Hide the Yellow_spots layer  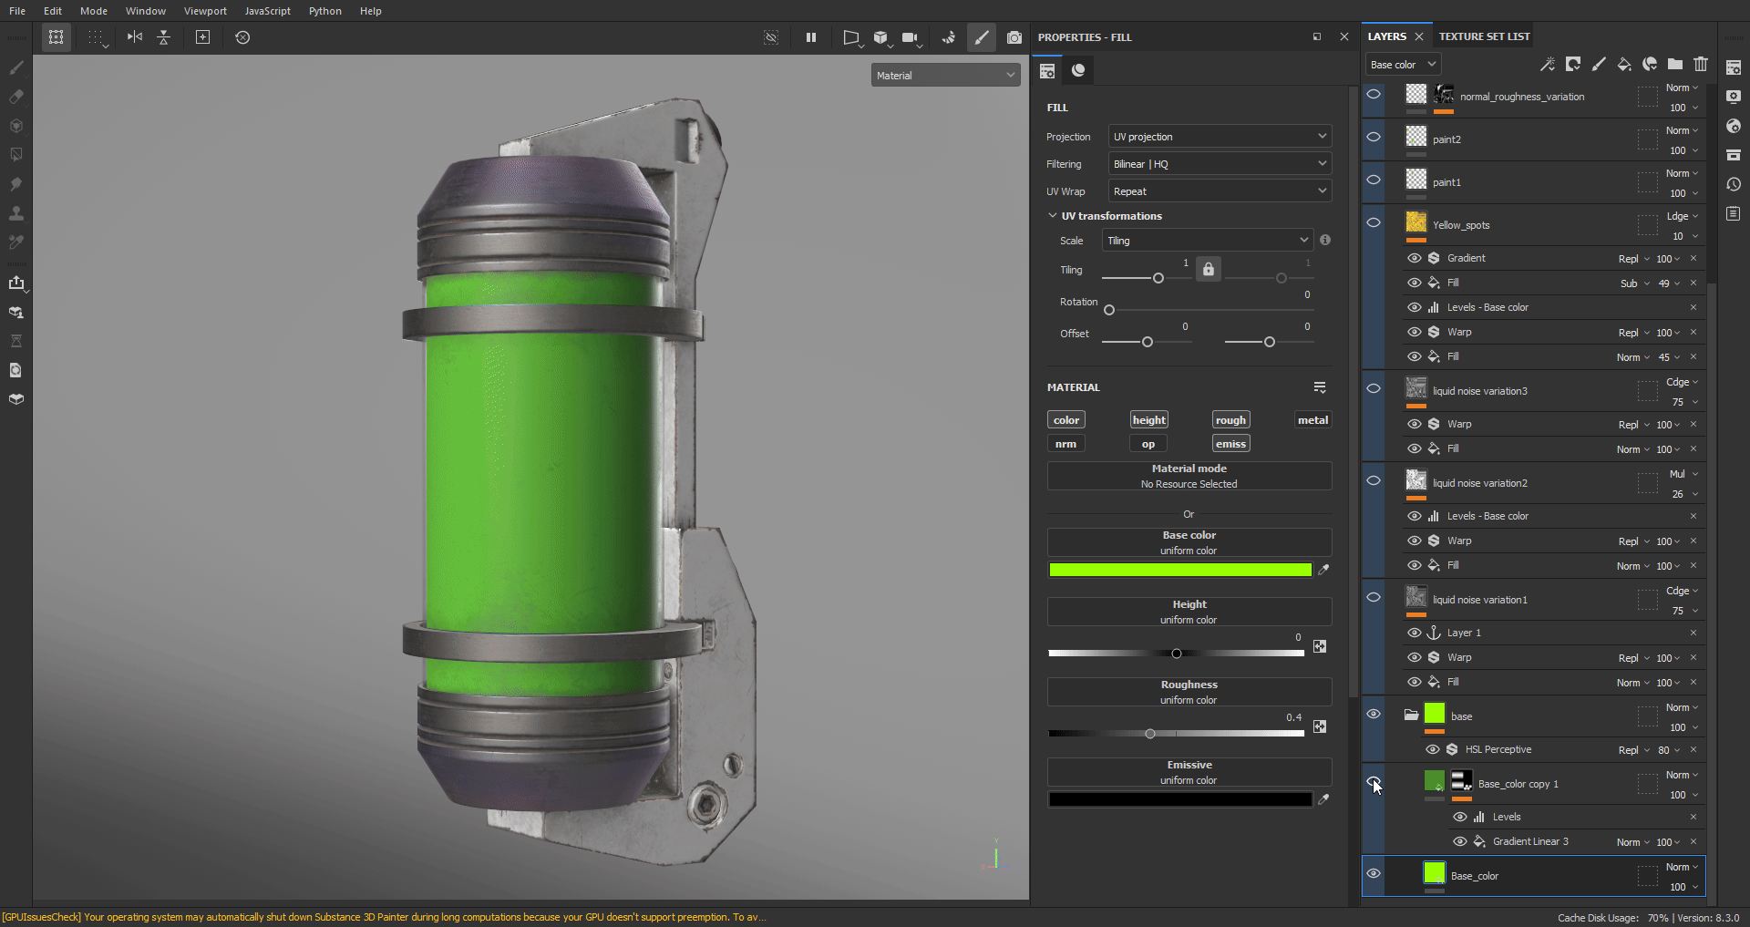click(x=1374, y=223)
